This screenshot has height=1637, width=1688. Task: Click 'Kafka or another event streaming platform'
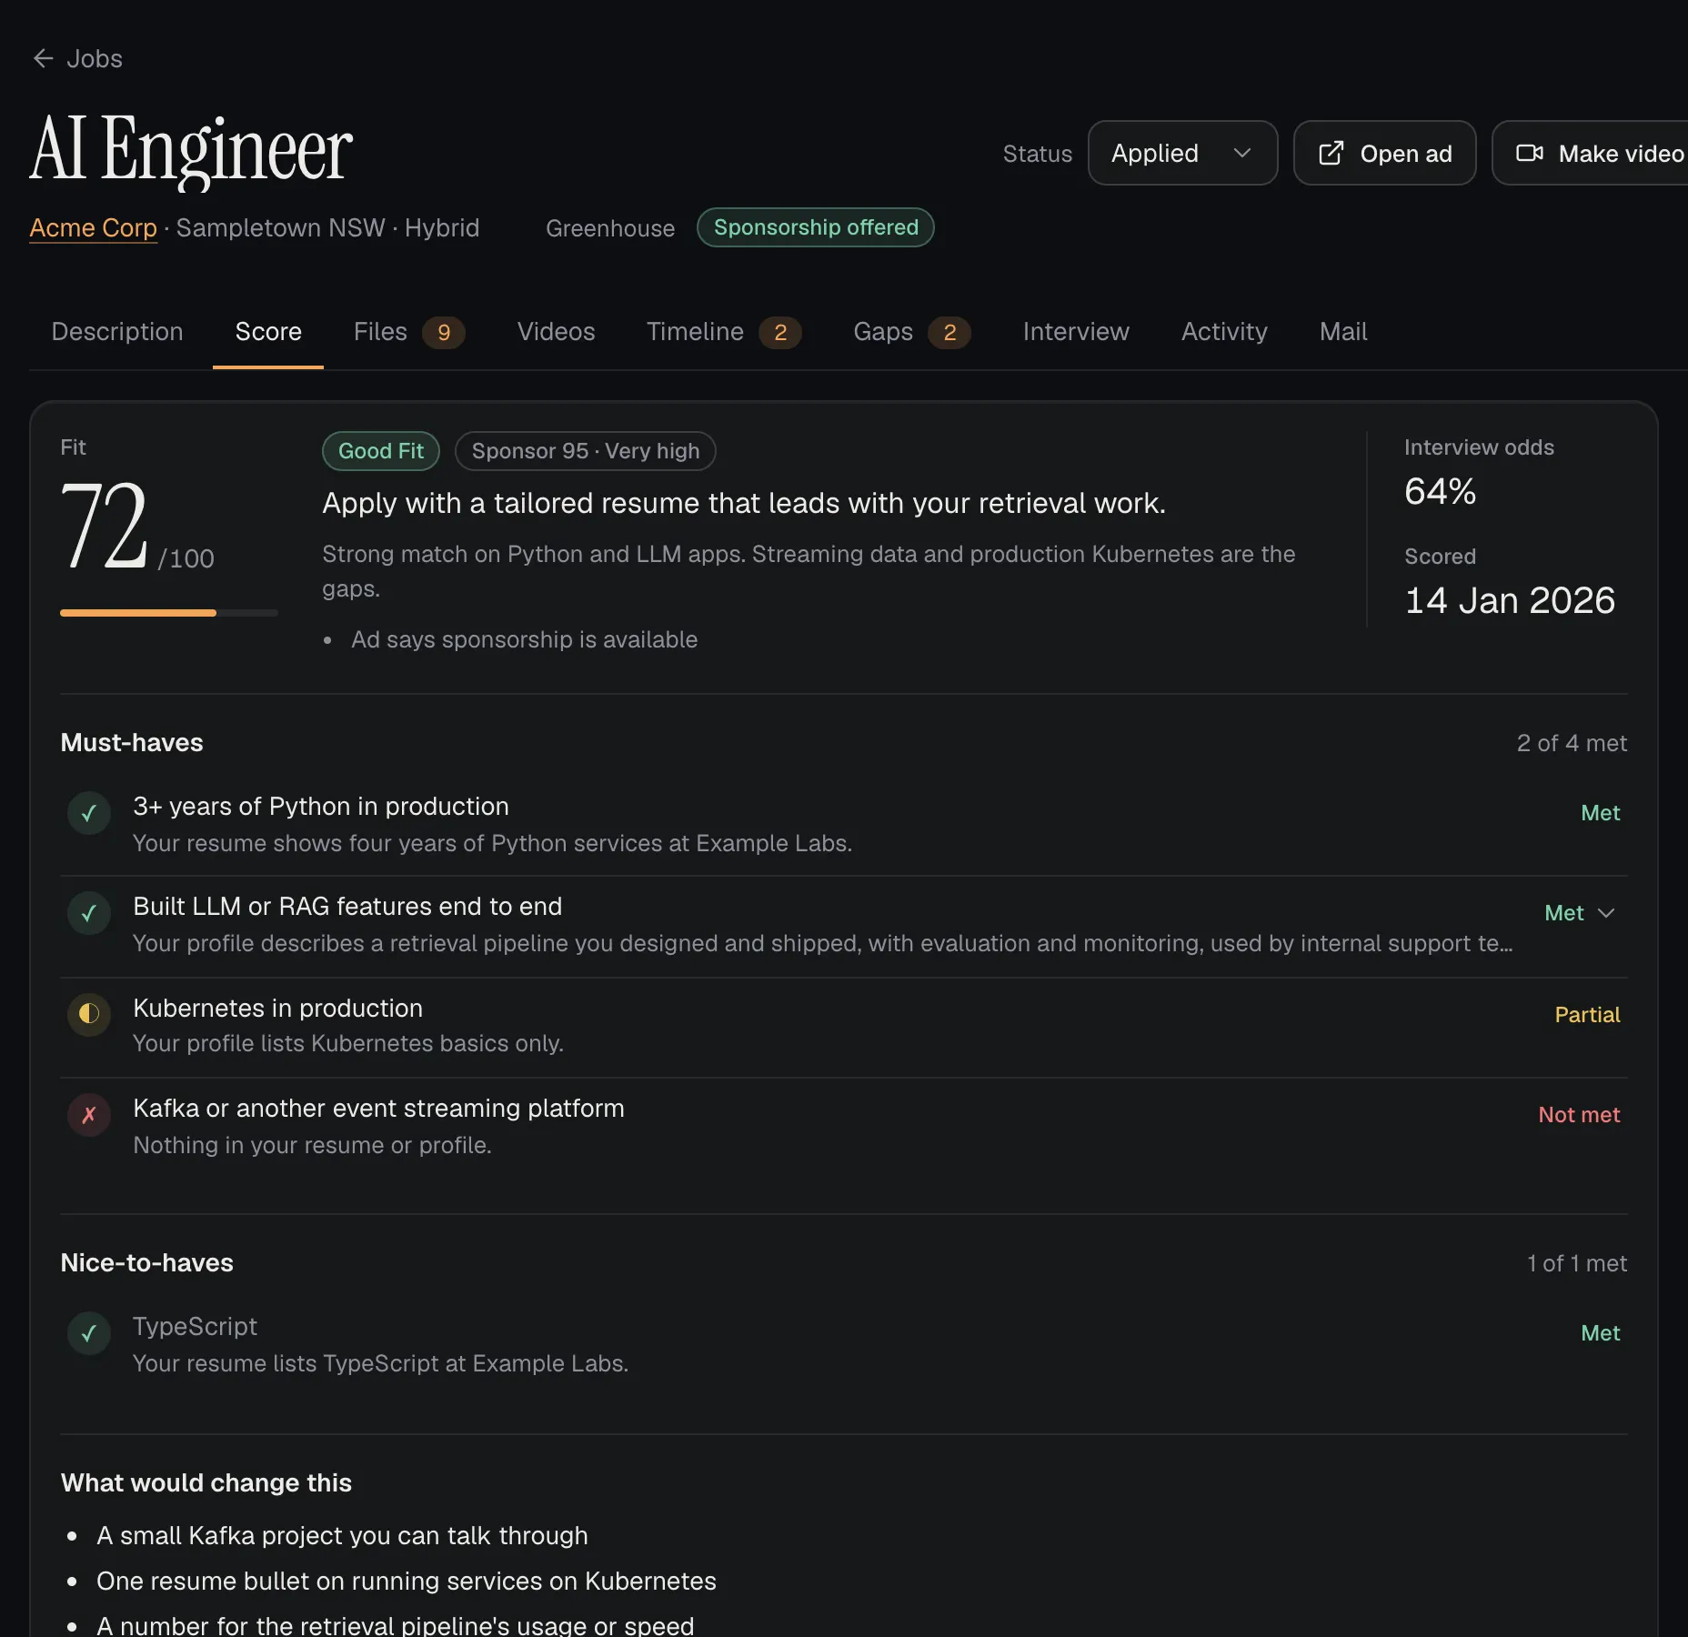tap(378, 1109)
